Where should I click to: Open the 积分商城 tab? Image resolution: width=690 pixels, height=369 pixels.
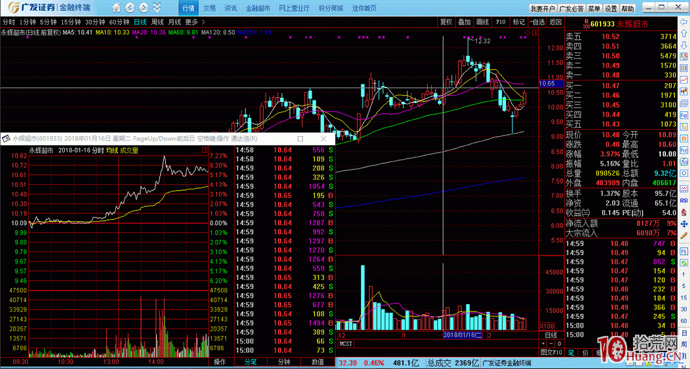tap(330, 8)
